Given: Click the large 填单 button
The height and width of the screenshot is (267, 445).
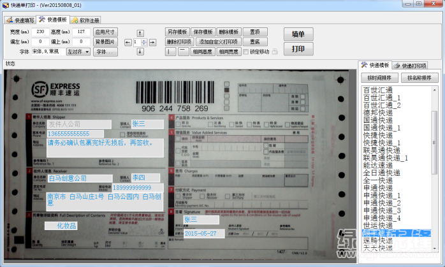Looking at the screenshot, I should 298,34.
